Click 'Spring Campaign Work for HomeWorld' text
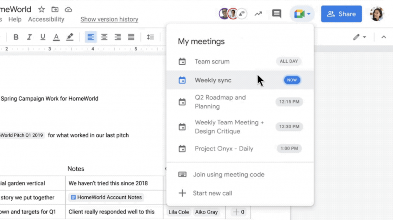 point(50,98)
